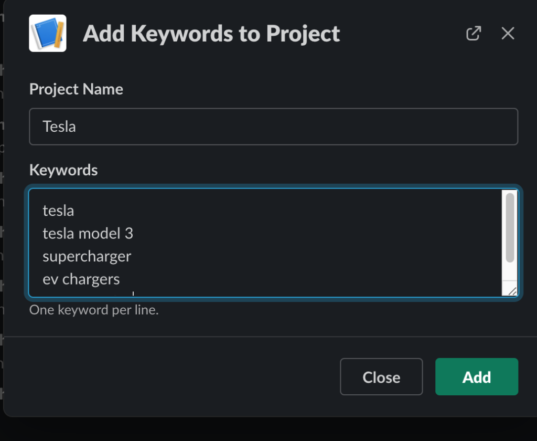Click the green Add button
Viewport: 537px width, 441px height.
point(477,377)
